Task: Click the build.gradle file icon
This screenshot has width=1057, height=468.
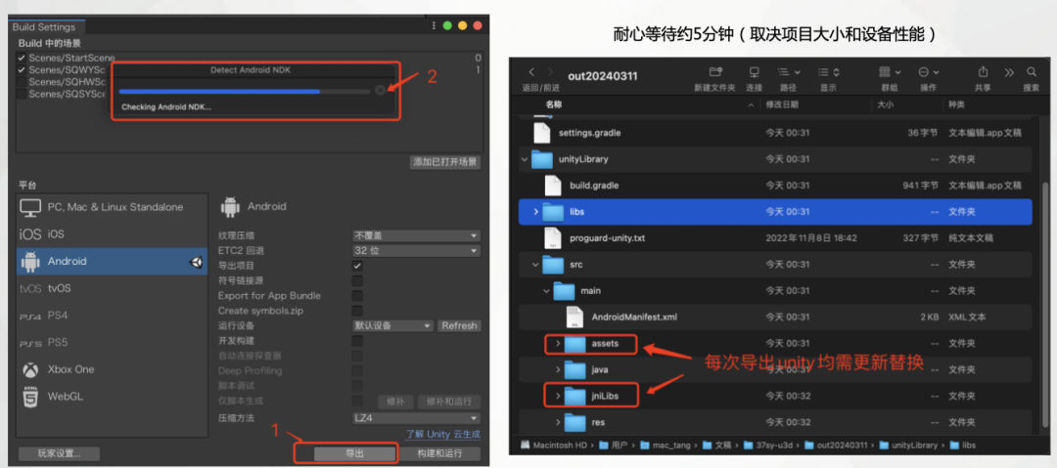Action: (x=553, y=186)
